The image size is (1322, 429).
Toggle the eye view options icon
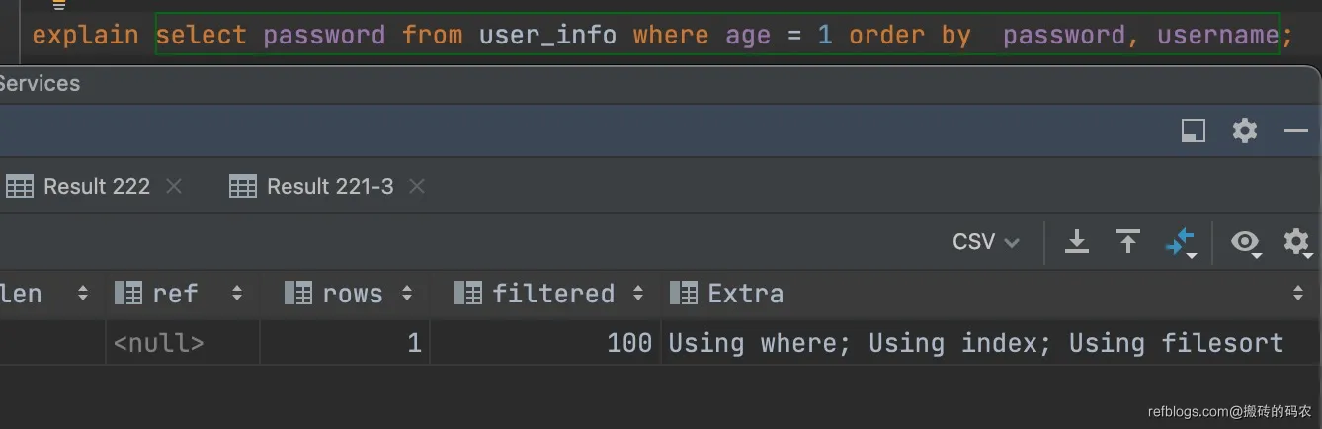point(1245,242)
